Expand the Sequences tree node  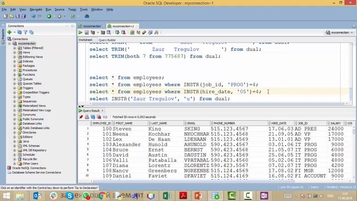point(15,102)
